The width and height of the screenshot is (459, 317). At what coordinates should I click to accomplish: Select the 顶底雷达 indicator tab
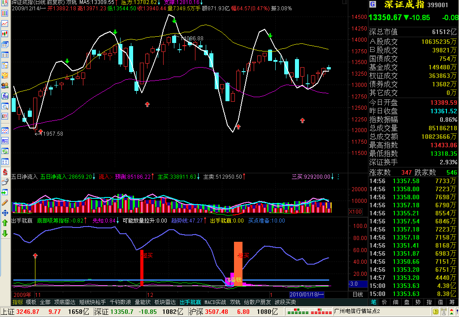tap(65, 302)
